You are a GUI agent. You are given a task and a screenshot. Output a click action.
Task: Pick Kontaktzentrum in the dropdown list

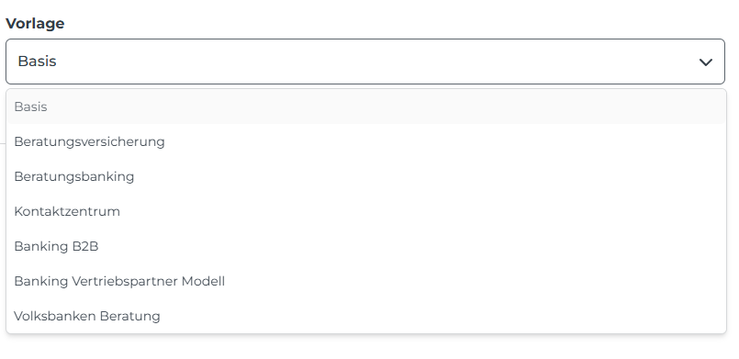click(365, 211)
